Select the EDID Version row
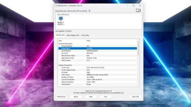Image resolution: width=191 pixels, height=107 pixels. (98, 60)
